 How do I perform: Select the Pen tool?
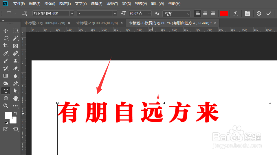point(15,83)
